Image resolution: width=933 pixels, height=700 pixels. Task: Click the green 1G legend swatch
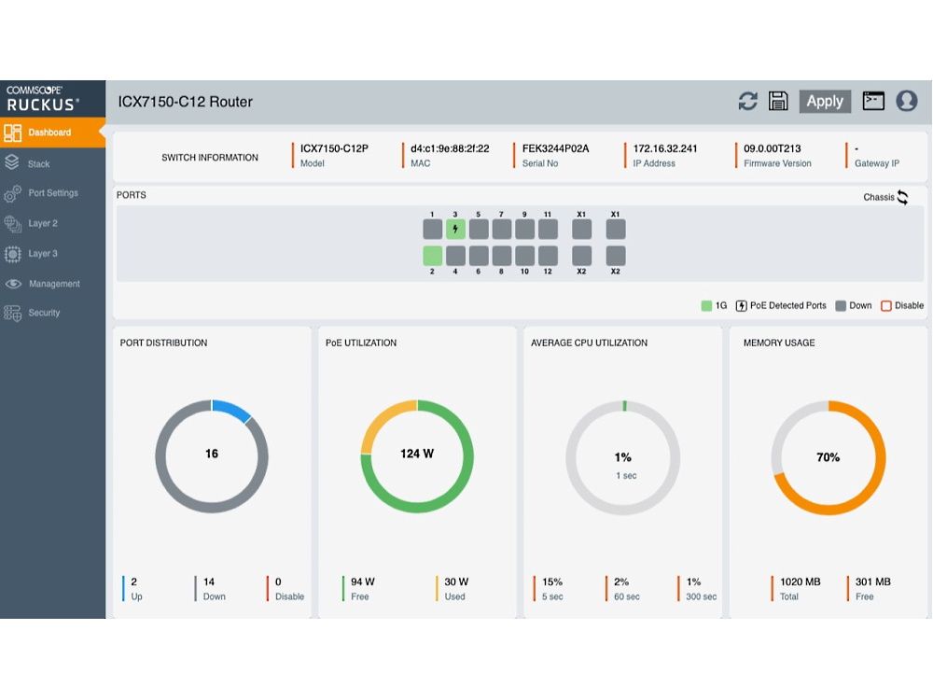(706, 306)
